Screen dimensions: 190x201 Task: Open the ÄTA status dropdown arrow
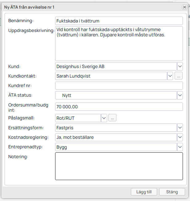tap(180, 95)
